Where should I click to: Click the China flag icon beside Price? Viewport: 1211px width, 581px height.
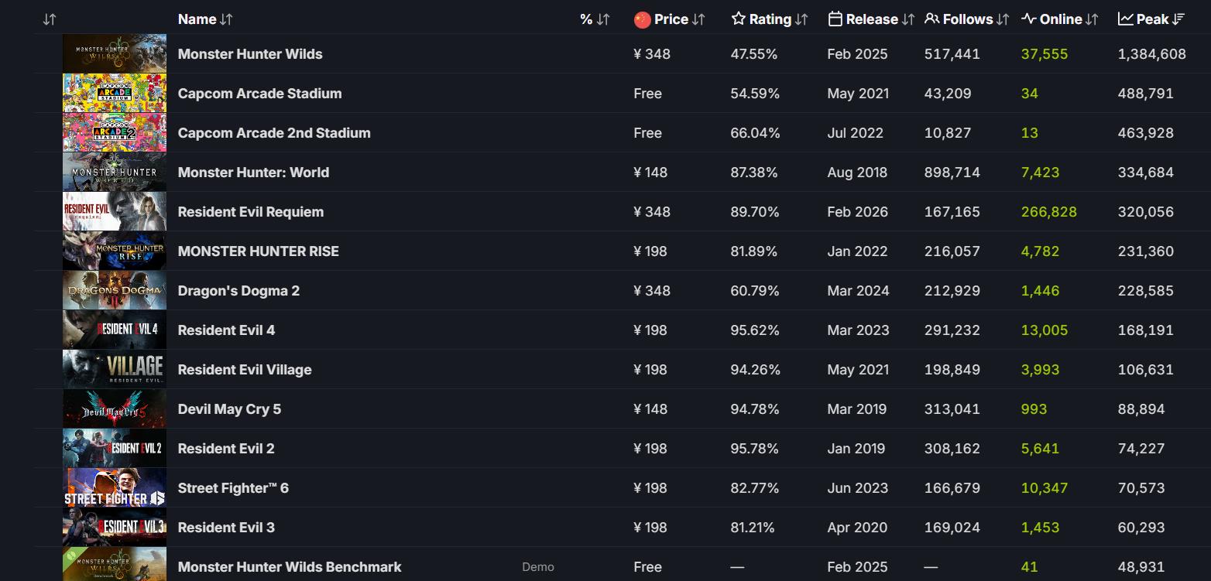tap(642, 19)
